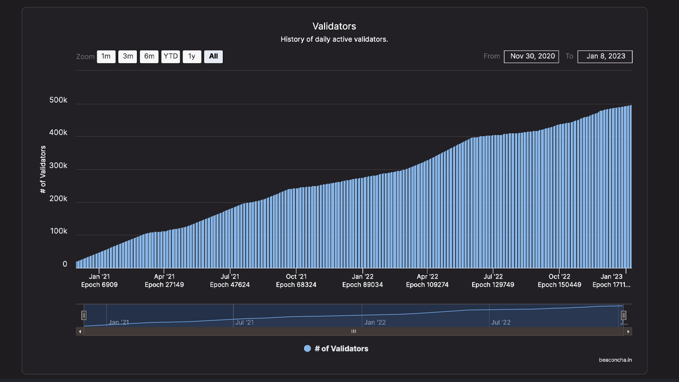Choose the YTD zoom option

pos(171,56)
